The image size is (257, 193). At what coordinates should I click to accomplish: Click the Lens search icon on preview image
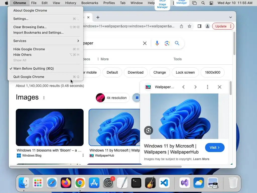tap(149, 130)
